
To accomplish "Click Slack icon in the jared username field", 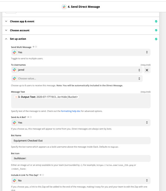I will tap(15, 70).
